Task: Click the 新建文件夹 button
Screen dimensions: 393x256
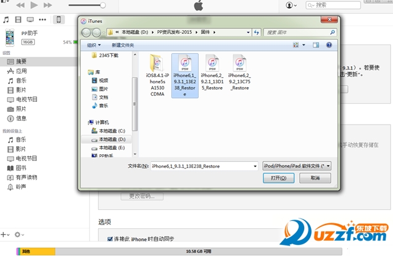Action: (123, 45)
